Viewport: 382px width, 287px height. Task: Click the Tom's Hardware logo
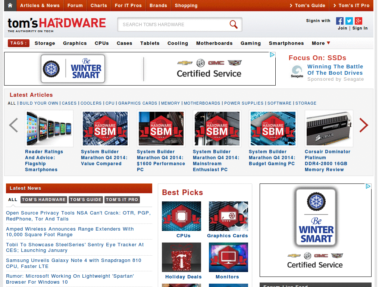click(x=57, y=25)
